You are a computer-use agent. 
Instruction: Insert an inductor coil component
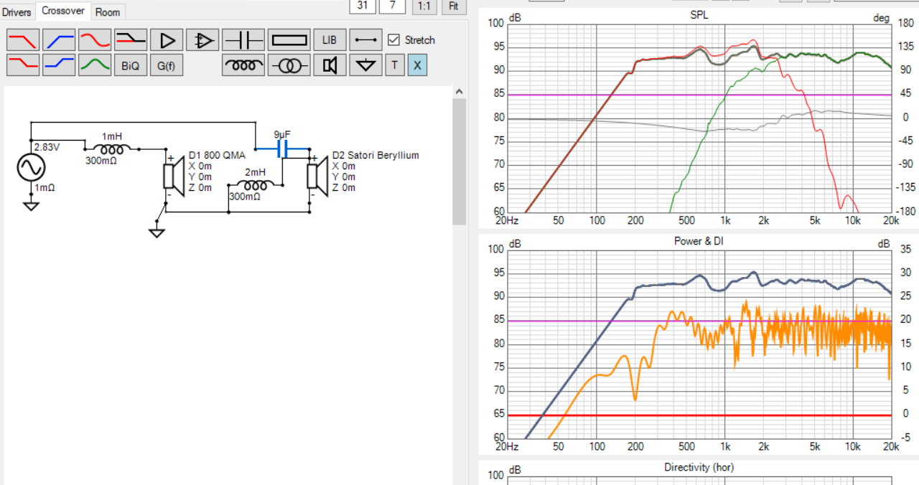243,65
